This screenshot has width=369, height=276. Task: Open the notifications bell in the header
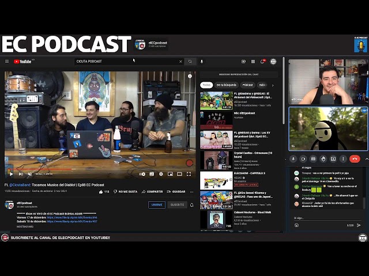point(262,62)
